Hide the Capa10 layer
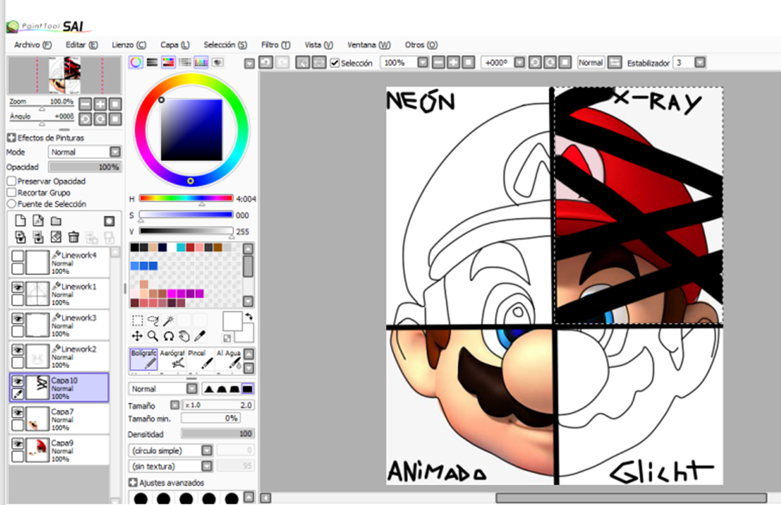This screenshot has height=505, width=781. 17,380
